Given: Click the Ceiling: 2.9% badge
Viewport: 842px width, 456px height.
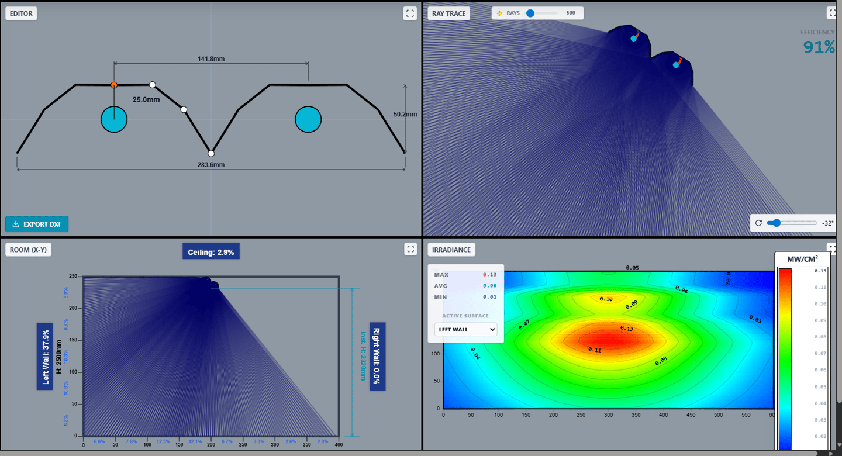Looking at the screenshot, I should point(211,252).
